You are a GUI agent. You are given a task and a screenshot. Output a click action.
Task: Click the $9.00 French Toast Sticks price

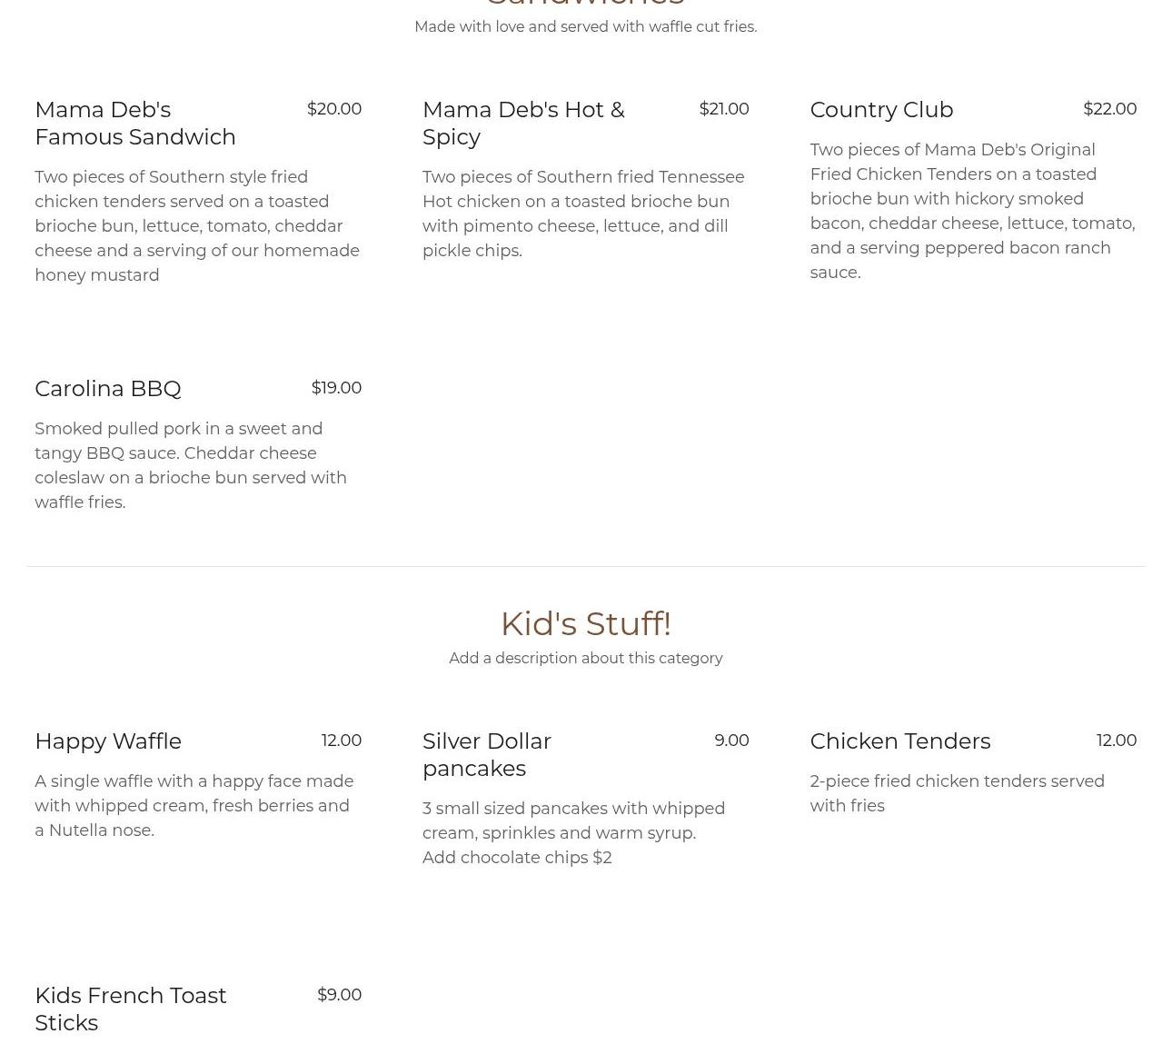(339, 995)
